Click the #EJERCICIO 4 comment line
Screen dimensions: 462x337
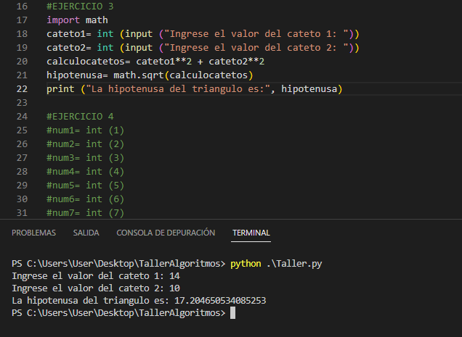[80, 117]
